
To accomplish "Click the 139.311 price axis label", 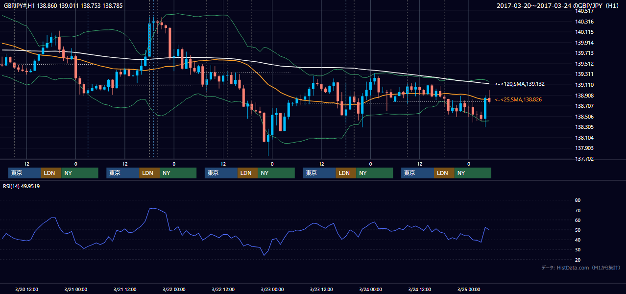I will (x=584, y=74).
